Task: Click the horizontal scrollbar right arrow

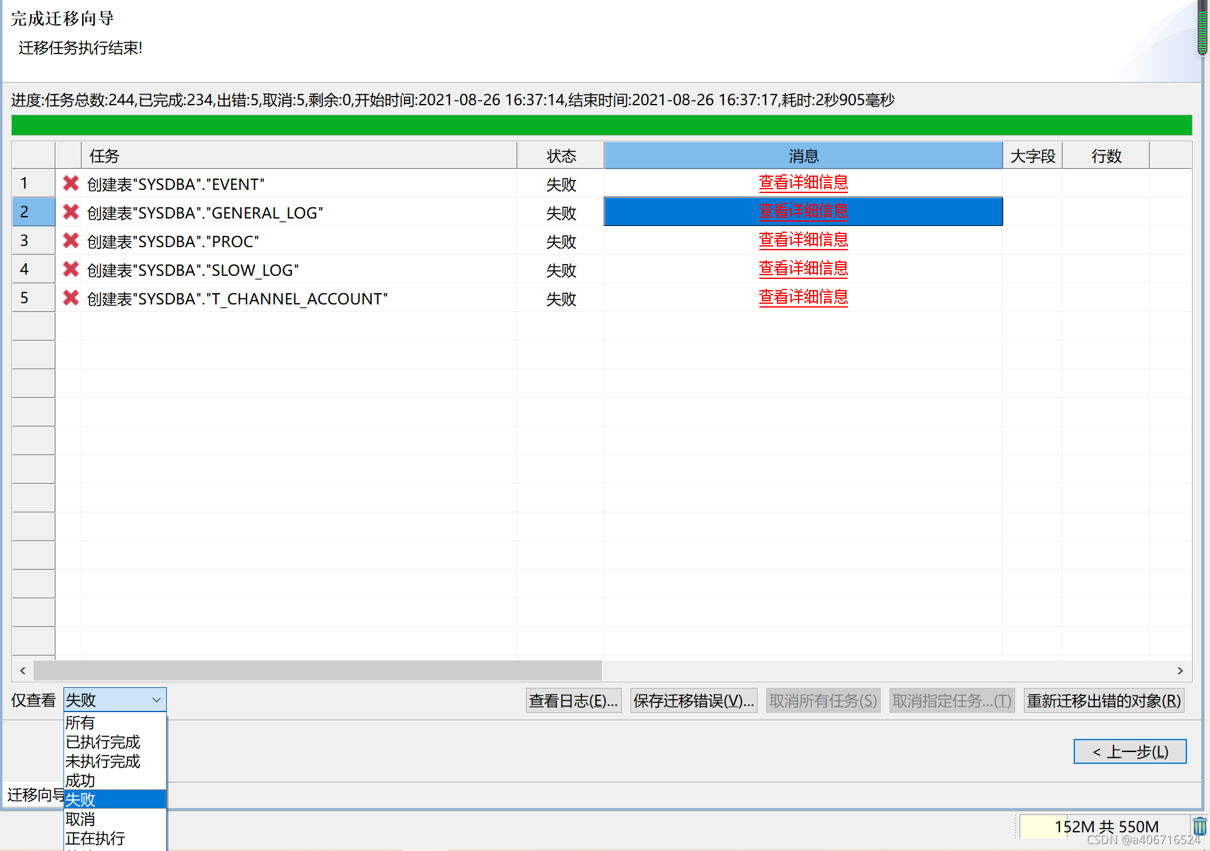Action: coord(1180,670)
